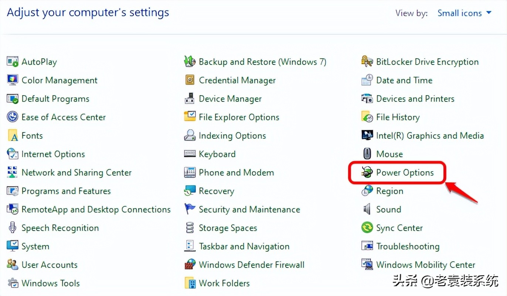Screen dimensions: 507x296
Task: Open the Phone and Modem link
Action: pyautogui.click(x=236, y=173)
